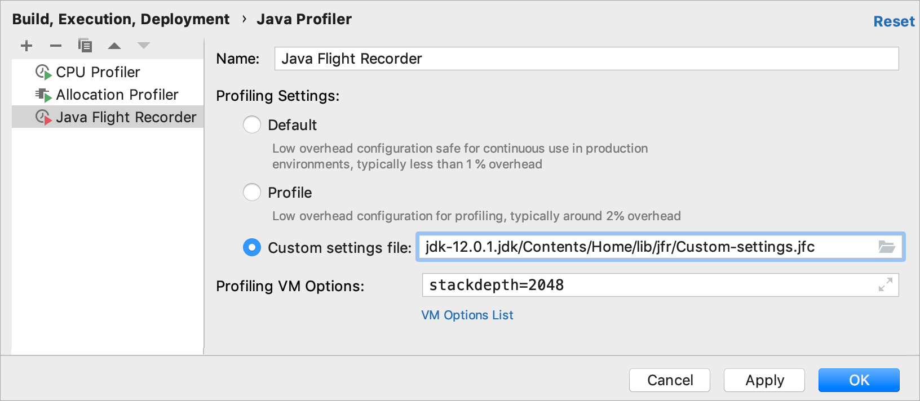
Task: Click Build, Execution, Deployment breadcrumb
Action: click(121, 19)
